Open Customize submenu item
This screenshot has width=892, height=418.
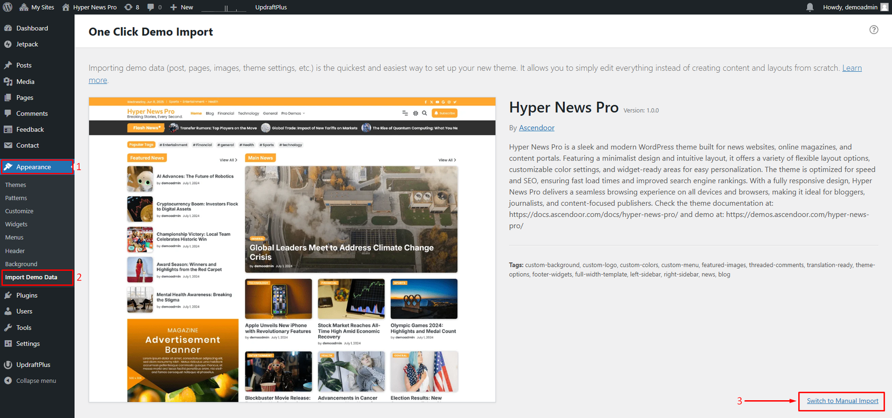pyautogui.click(x=19, y=212)
